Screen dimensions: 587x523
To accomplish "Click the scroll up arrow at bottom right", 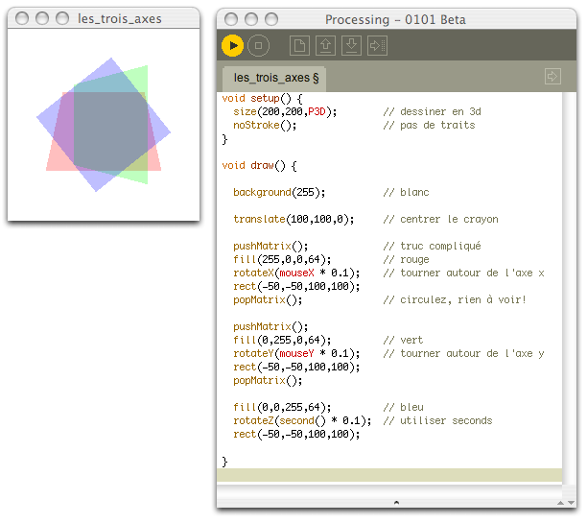I will click(x=559, y=502).
